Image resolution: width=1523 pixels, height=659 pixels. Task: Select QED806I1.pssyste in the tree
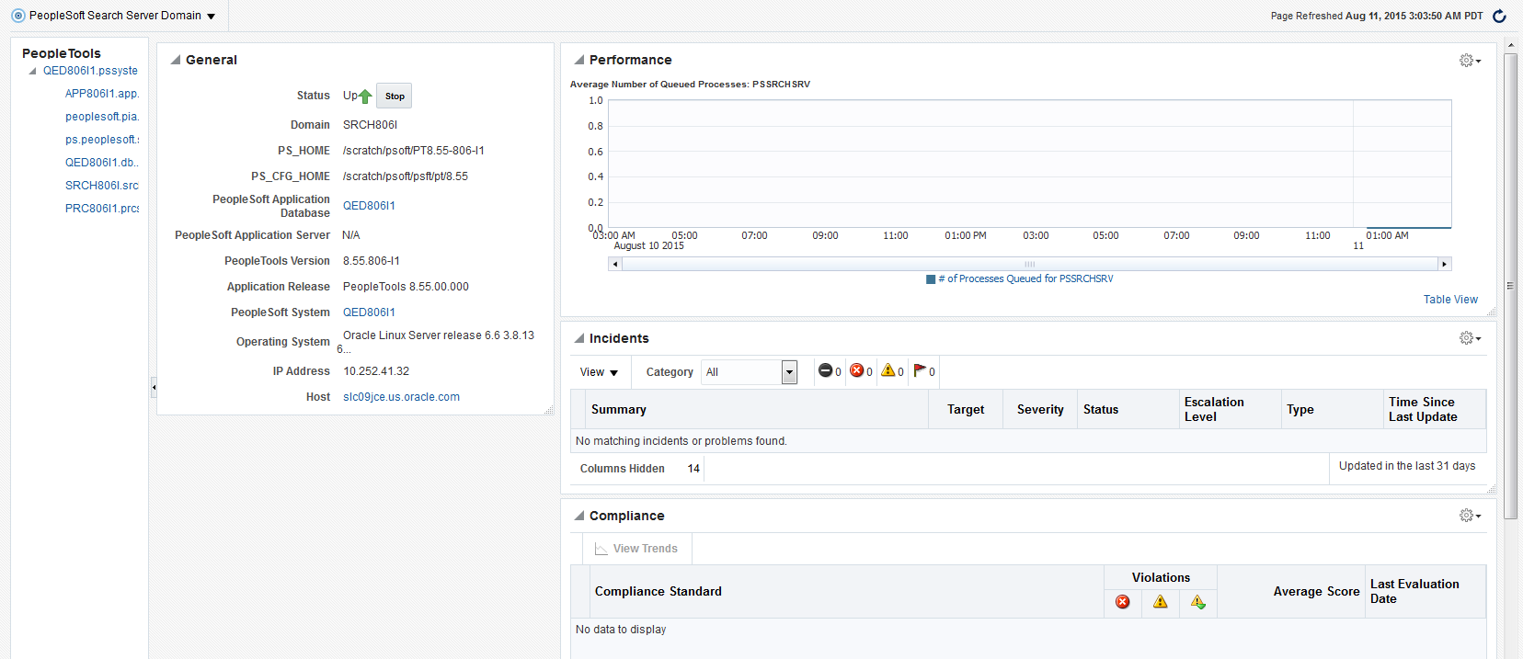(90, 71)
